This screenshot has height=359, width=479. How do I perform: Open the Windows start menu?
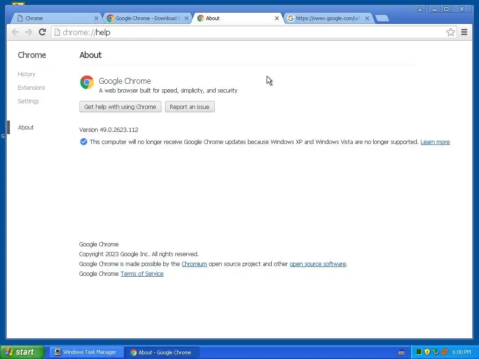22,352
